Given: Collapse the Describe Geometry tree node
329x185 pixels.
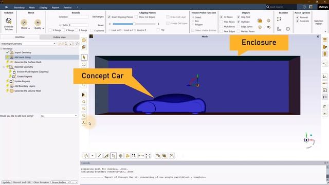Looking at the screenshot, I should [4, 67].
